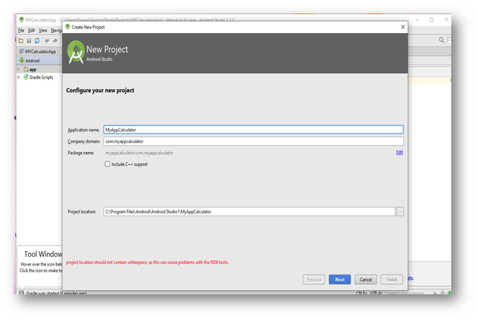Click the Project location input field
The height and width of the screenshot is (321, 478).
(250, 212)
